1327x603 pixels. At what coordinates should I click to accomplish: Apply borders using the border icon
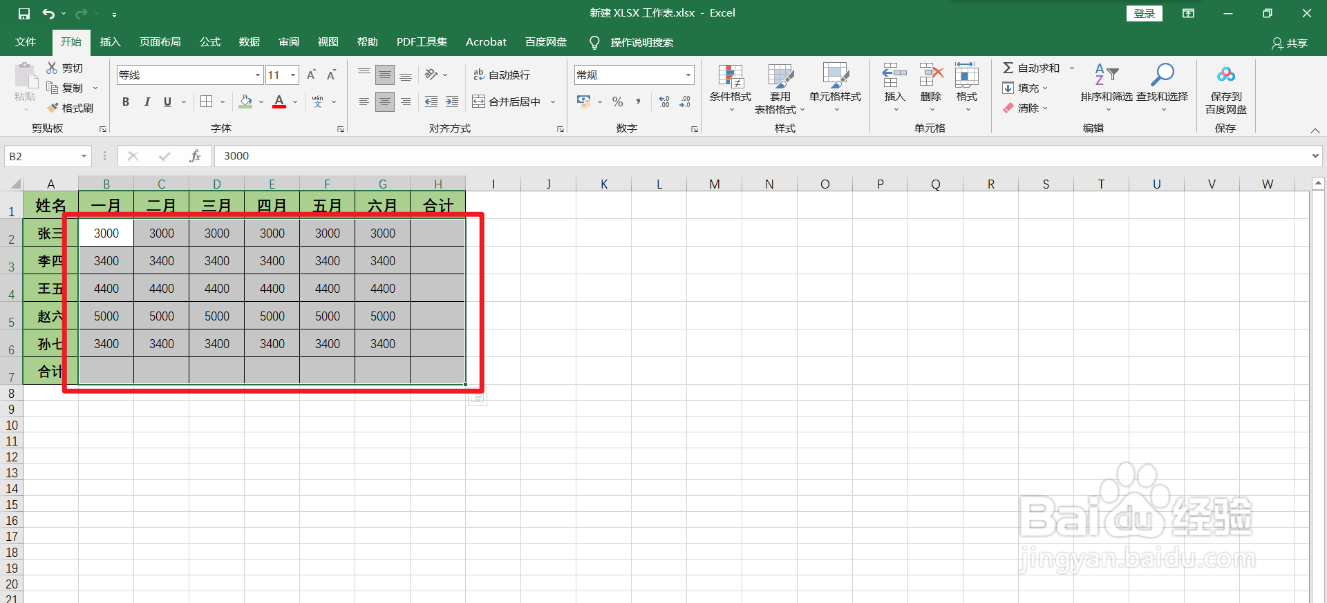click(x=206, y=102)
